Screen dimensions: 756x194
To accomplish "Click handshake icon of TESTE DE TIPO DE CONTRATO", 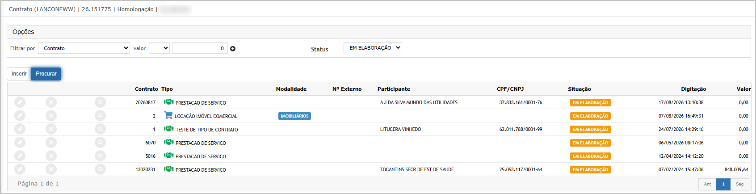I will click(x=168, y=129).
